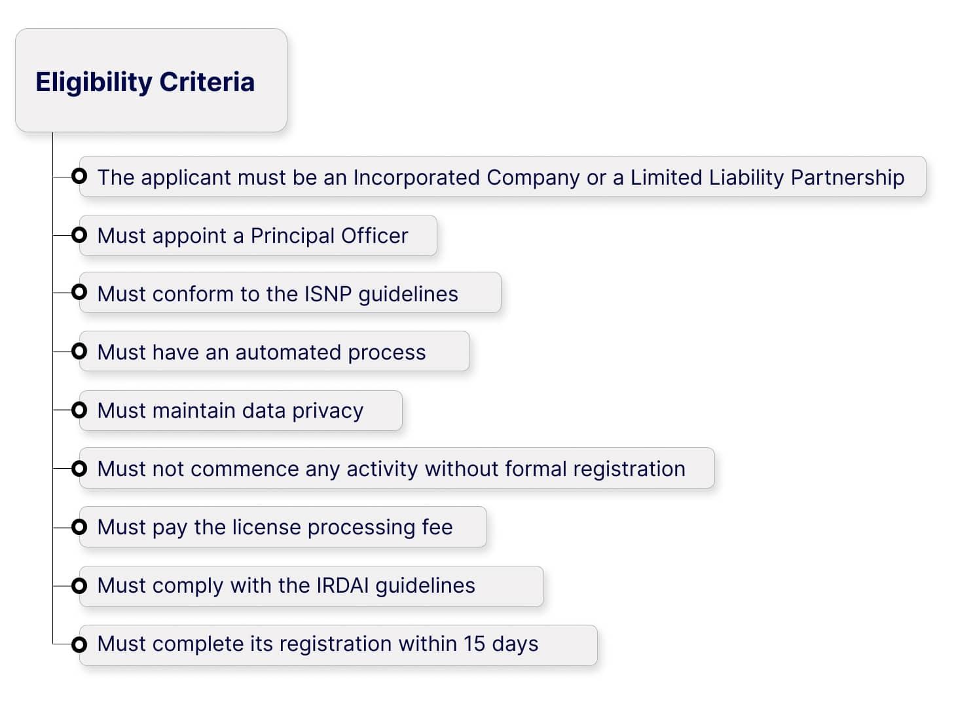Select the bullet for data privacy
954x702 pixels.
click(x=79, y=410)
